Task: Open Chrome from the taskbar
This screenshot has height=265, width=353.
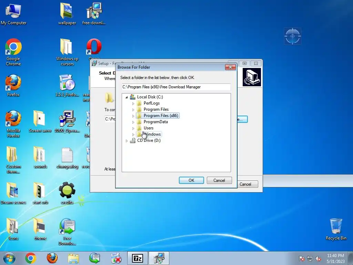Action: tap(31, 258)
